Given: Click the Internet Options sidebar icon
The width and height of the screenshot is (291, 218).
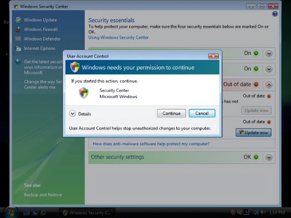Looking at the screenshot, I should tap(18, 48).
